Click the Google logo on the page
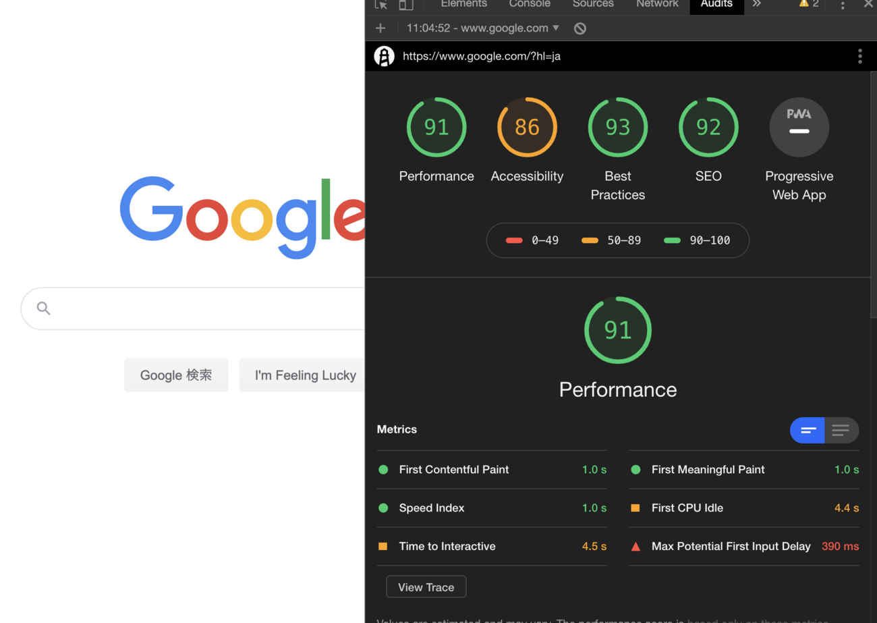The height and width of the screenshot is (623, 877). 242,217
